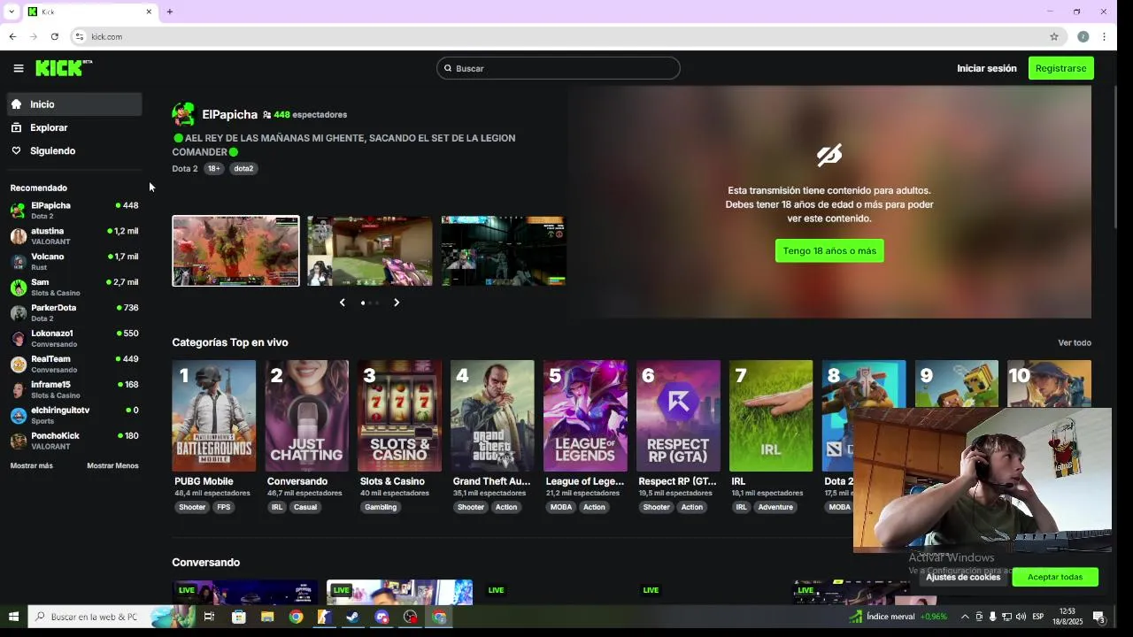Open League of Legends category card
Screen dimensions: 1133x637
click(585, 416)
